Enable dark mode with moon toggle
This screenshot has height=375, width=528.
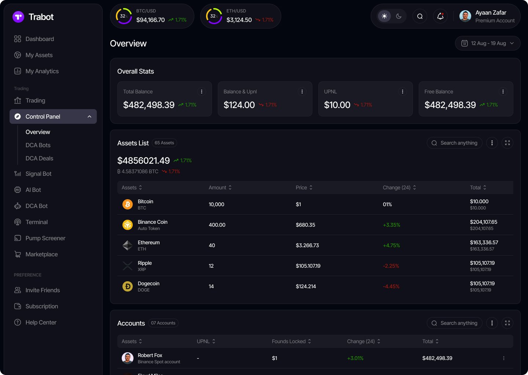click(399, 16)
